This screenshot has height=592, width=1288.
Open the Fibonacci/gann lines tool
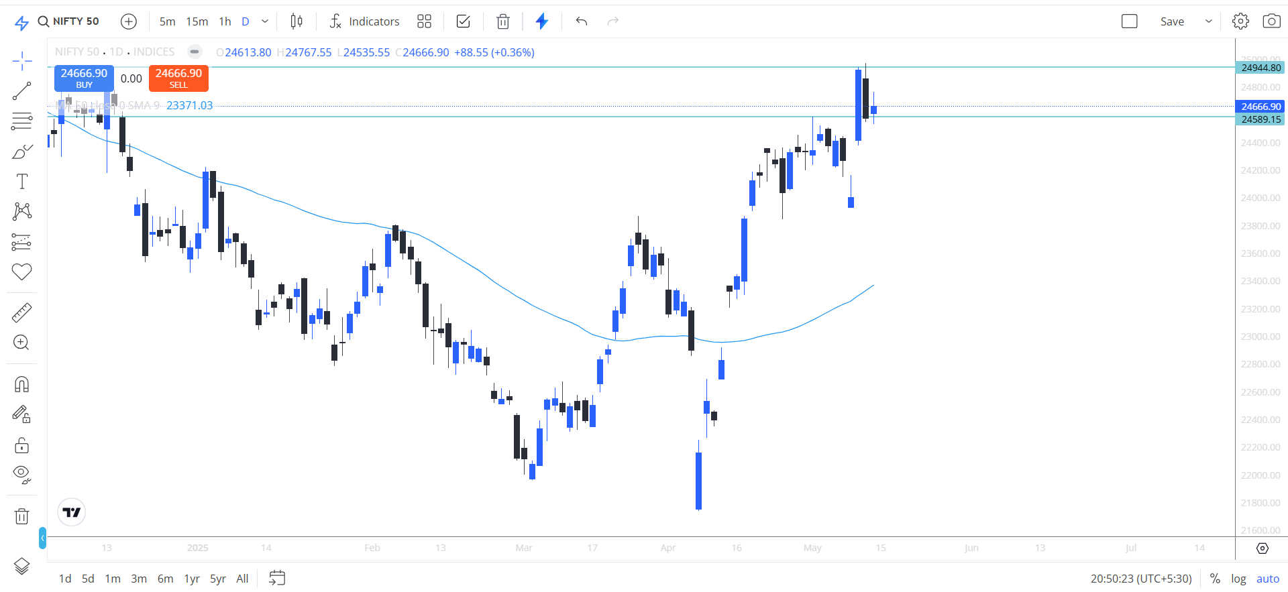[x=22, y=121]
